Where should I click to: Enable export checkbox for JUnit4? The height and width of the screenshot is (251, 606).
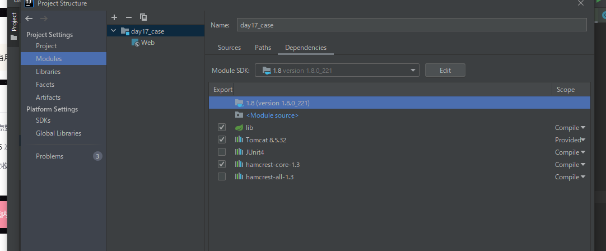coord(222,152)
